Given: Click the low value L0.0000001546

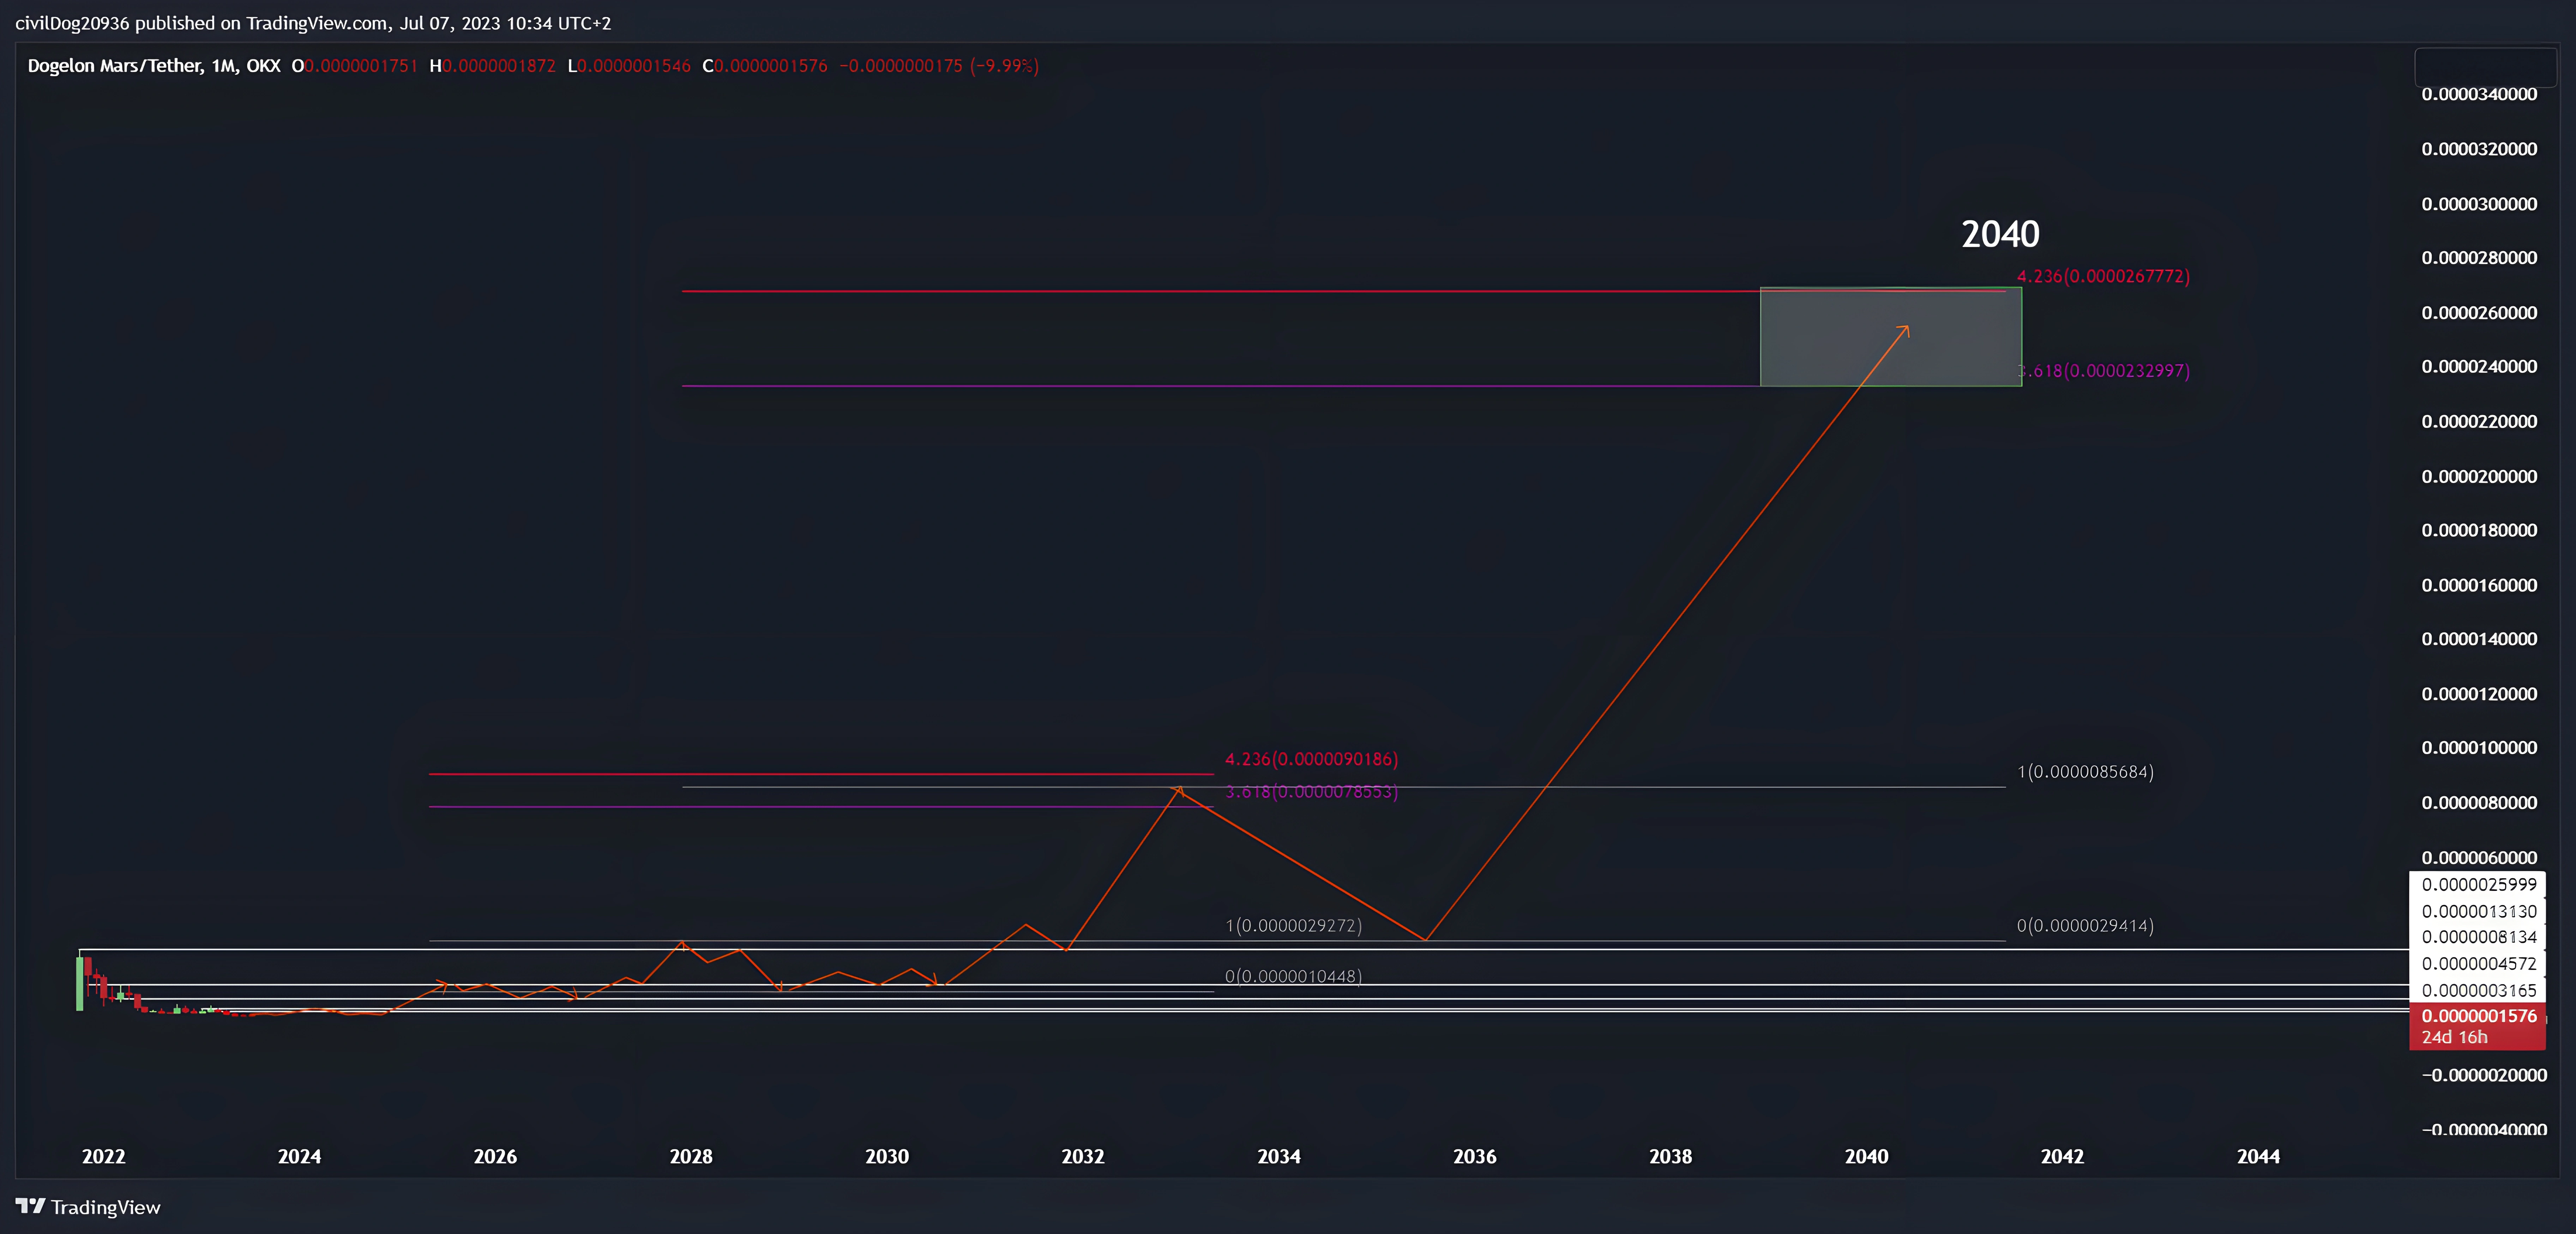Looking at the screenshot, I should pyautogui.click(x=629, y=66).
